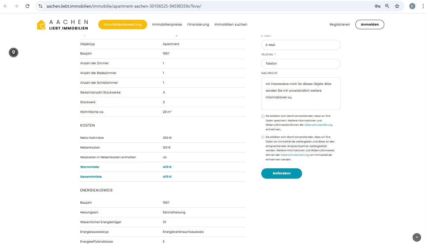The width and height of the screenshot is (426, 245).
Task: Click the Heizungsart value Zentralheizung
Action: coord(174,212)
